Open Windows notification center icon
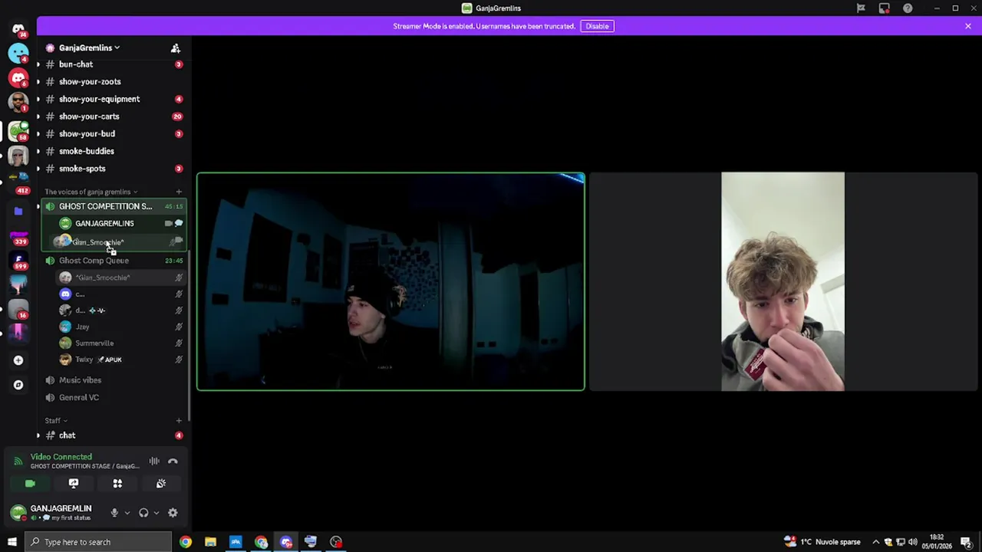 [967, 542]
